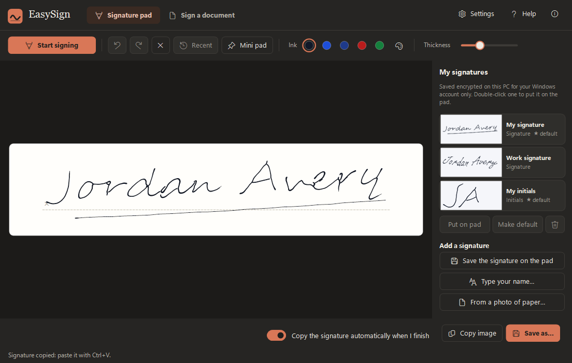
Task: Select the red ink color
Action: pyautogui.click(x=362, y=45)
